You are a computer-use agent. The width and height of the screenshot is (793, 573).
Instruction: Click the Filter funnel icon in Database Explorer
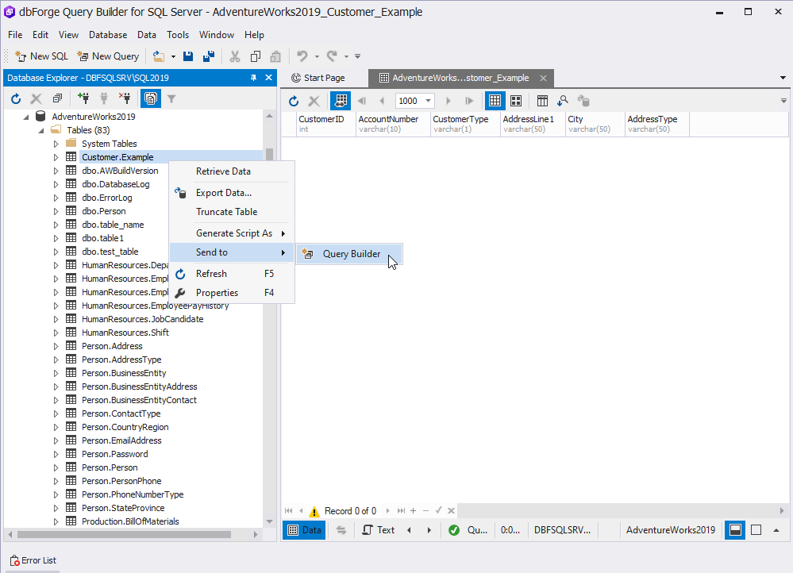171,98
